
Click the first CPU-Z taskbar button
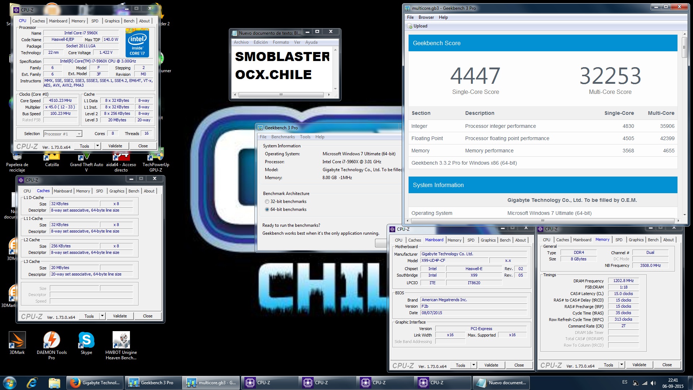click(x=270, y=383)
